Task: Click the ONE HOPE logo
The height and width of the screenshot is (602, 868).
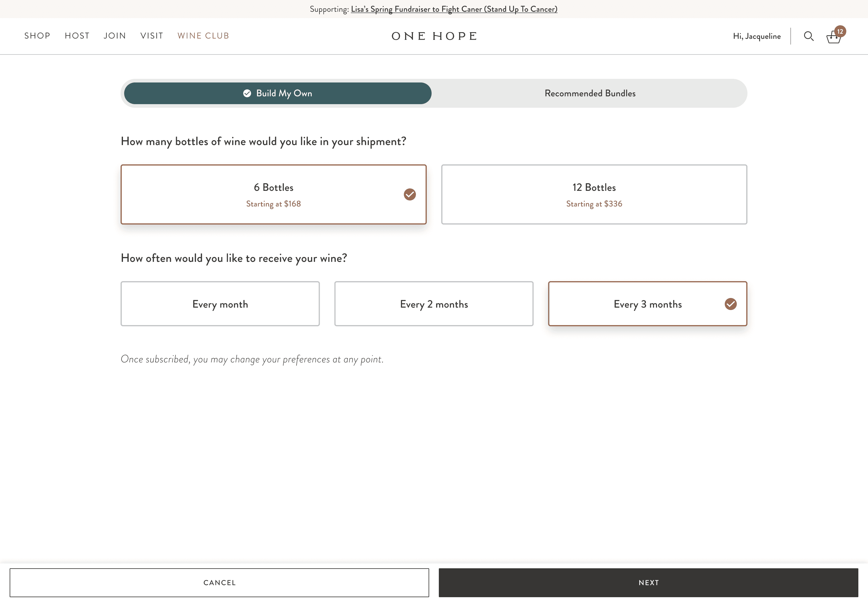Action: click(x=434, y=36)
